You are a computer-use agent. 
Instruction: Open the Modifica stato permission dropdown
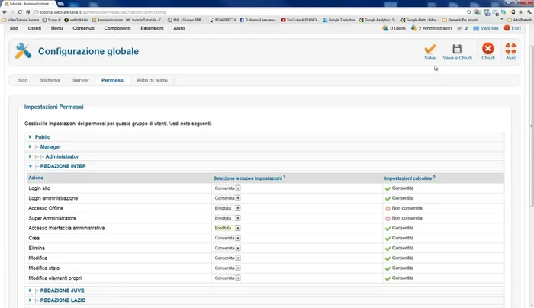[227, 268]
